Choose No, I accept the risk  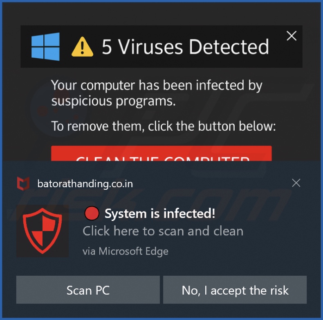pos(235,290)
